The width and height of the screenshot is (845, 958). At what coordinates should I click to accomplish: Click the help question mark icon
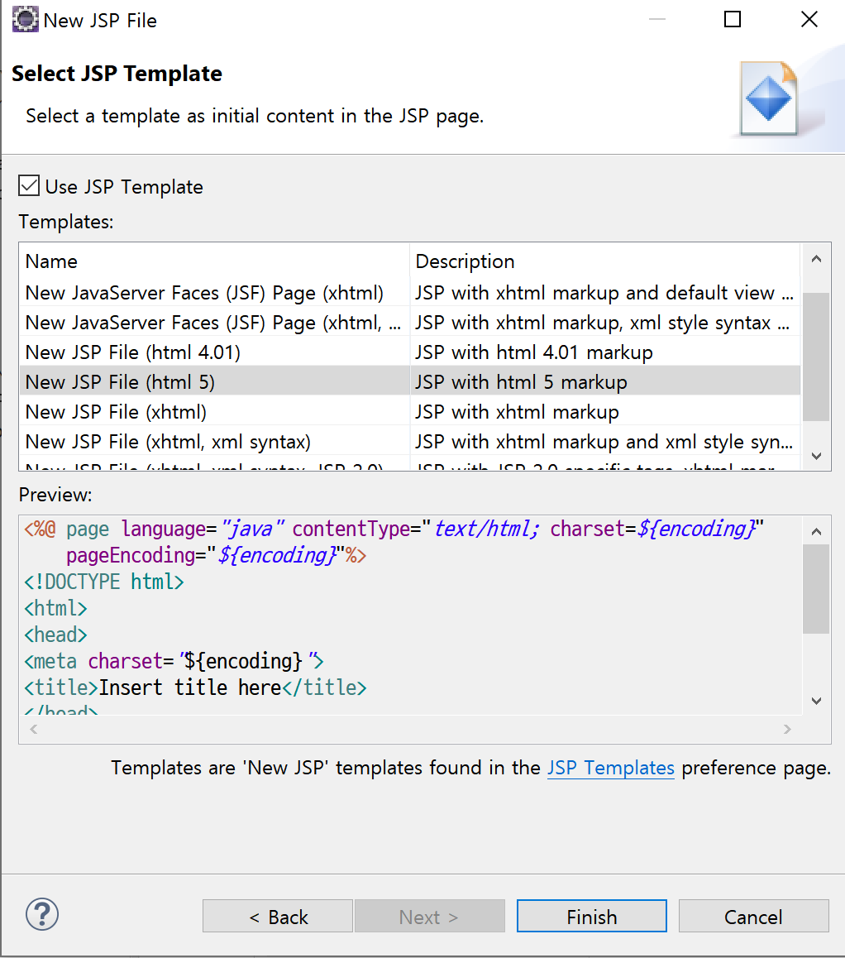[x=42, y=915]
